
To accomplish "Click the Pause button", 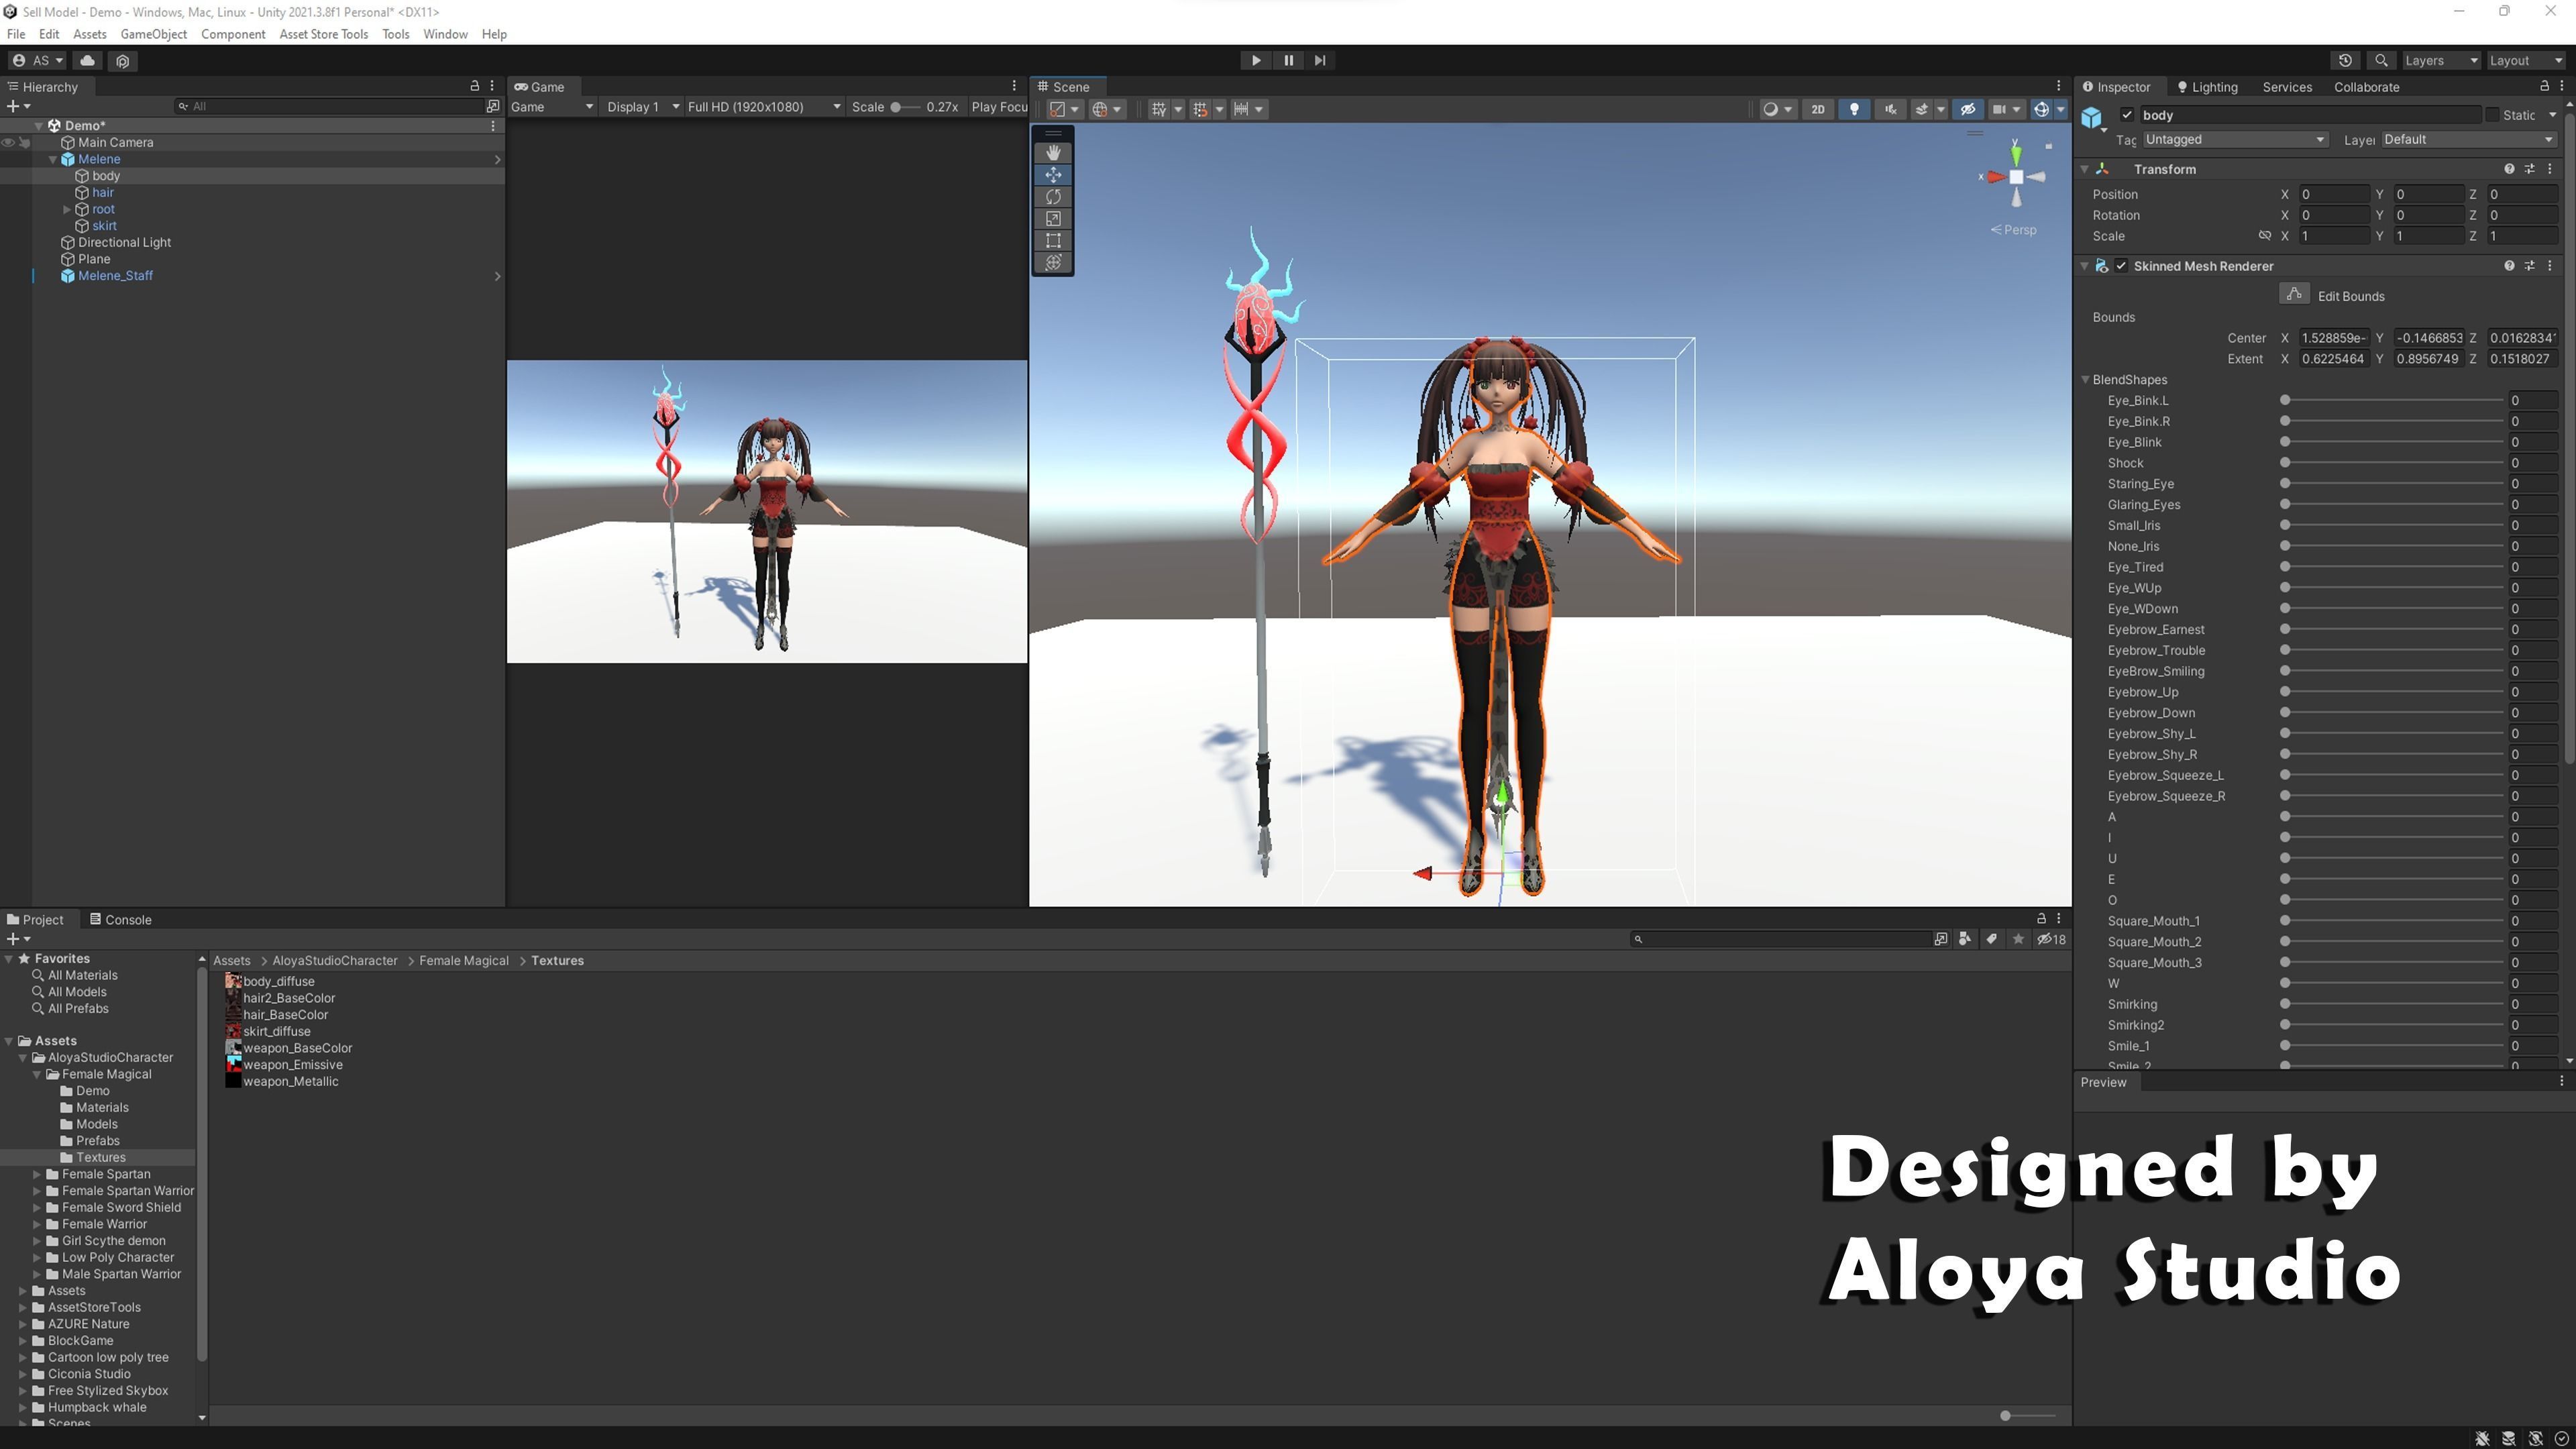I will pyautogui.click(x=1288, y=60).
